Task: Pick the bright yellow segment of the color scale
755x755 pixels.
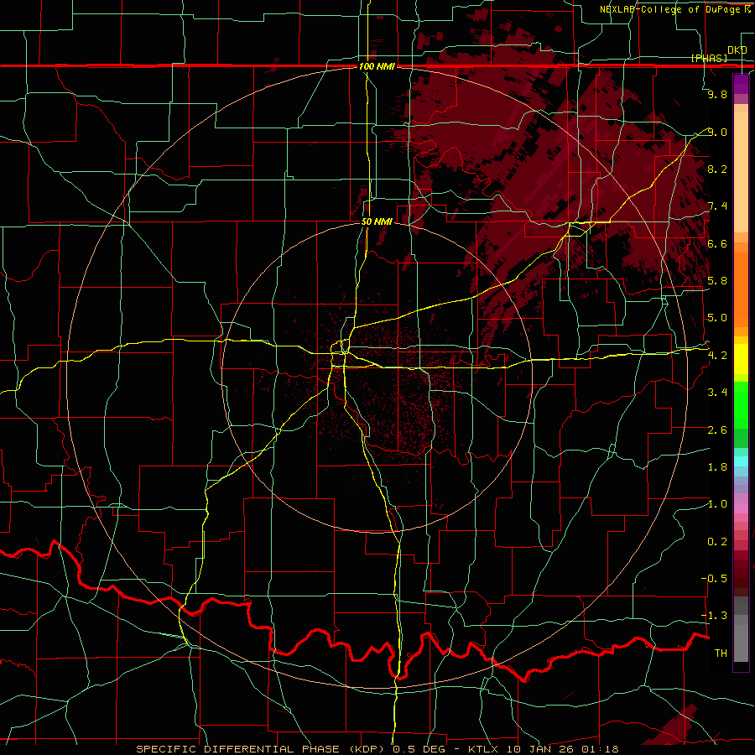Action: pyautogui.click(x=741, y=359)
